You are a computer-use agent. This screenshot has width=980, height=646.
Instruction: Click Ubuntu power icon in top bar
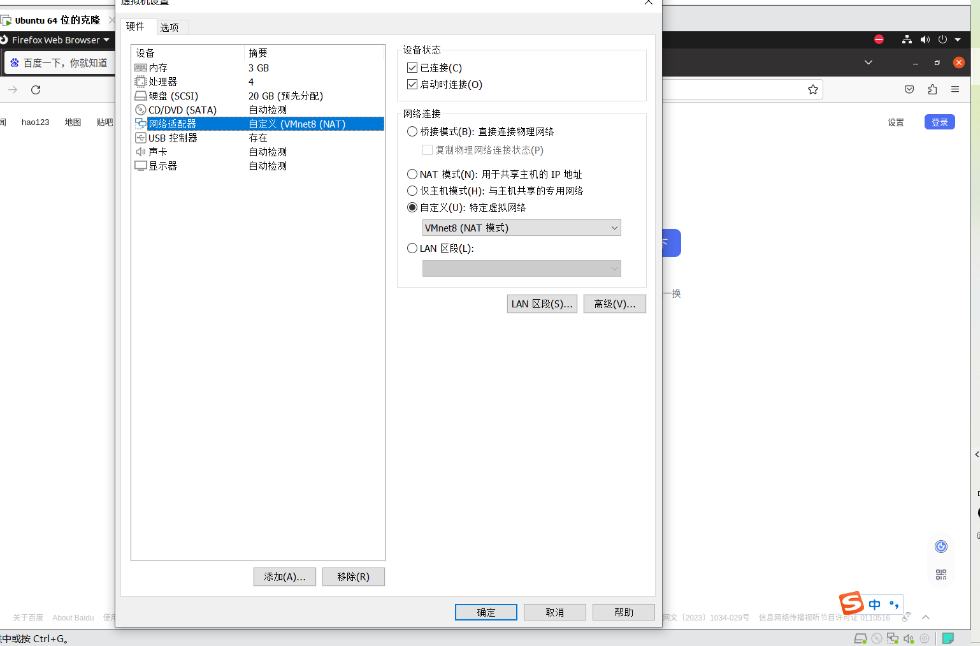tap(942, 40)
